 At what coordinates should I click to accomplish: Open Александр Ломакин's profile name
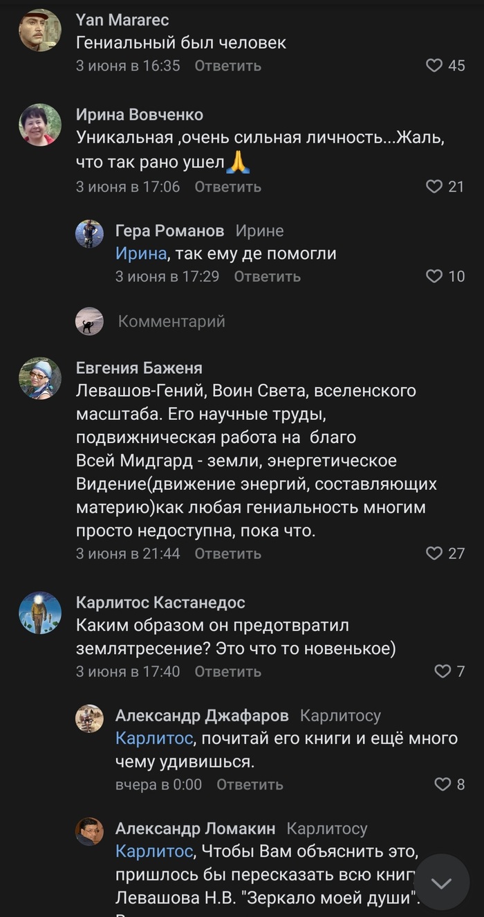pyautogui.click(x=195, y=828)
